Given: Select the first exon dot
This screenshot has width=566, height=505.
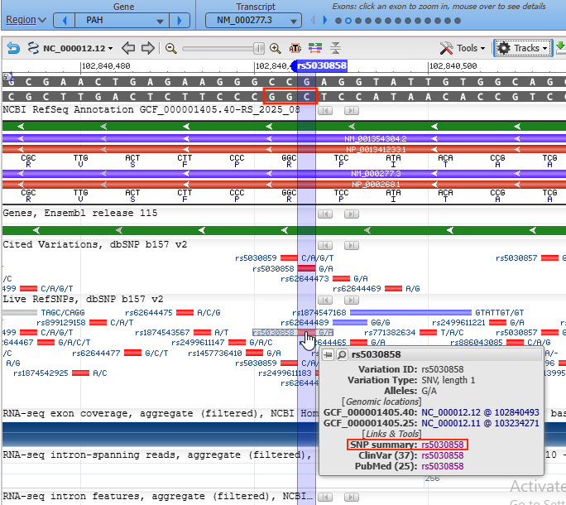Looking at the screenshot, I should (338, 21).
